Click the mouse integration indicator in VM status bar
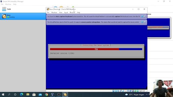This screenshot has height=97, width=173. click(135, 91)
